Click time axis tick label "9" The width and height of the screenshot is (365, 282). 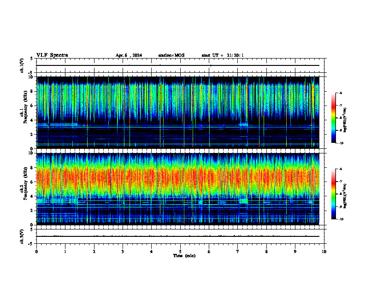pos(295,252)
